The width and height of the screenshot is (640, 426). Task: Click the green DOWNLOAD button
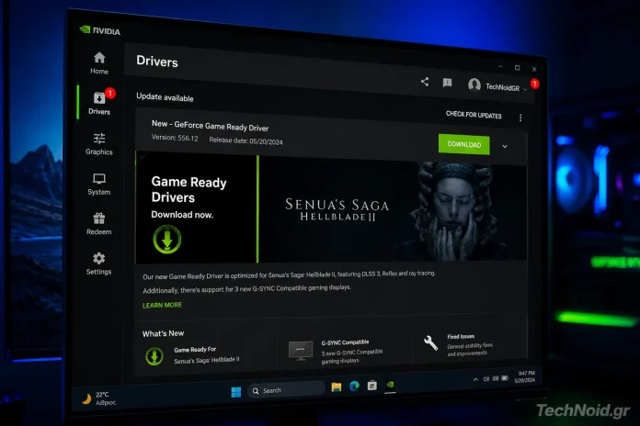click(x=464, y=144)
